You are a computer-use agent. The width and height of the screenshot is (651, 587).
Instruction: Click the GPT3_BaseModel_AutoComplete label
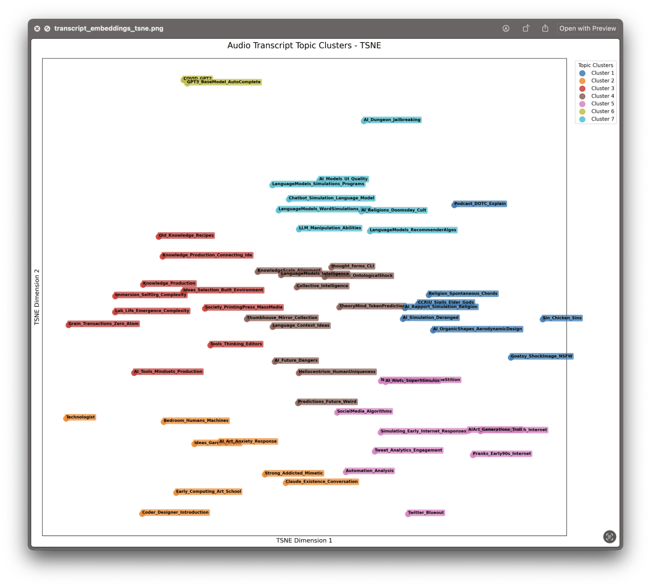click(x=224, y=81)
